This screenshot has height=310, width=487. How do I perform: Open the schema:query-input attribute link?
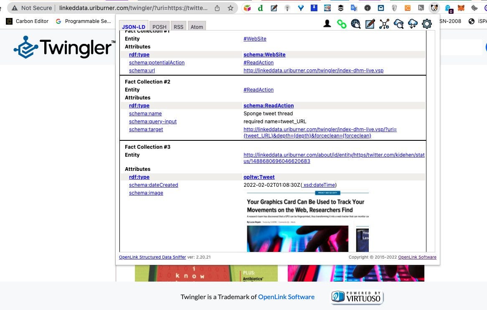tap(152, 122)
